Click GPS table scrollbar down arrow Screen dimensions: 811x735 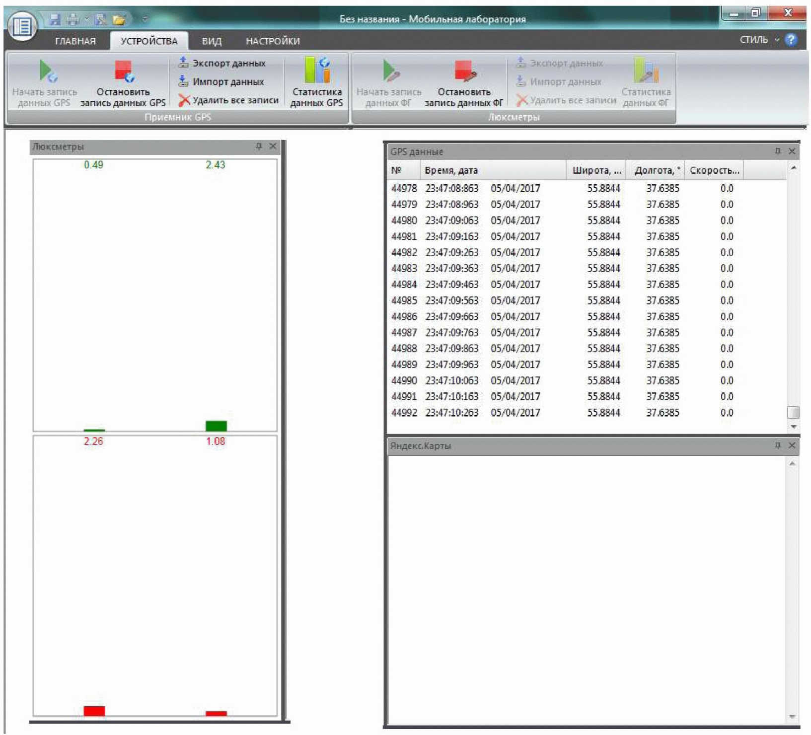tap(793, 427)
